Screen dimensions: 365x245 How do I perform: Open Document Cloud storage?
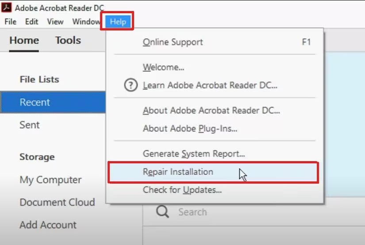(57, 202)
